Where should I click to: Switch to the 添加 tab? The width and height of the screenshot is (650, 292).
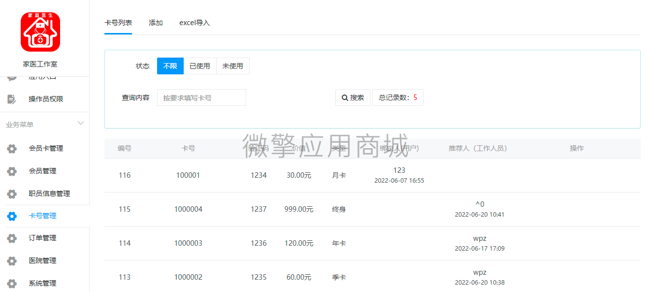(x=156, y=23)
